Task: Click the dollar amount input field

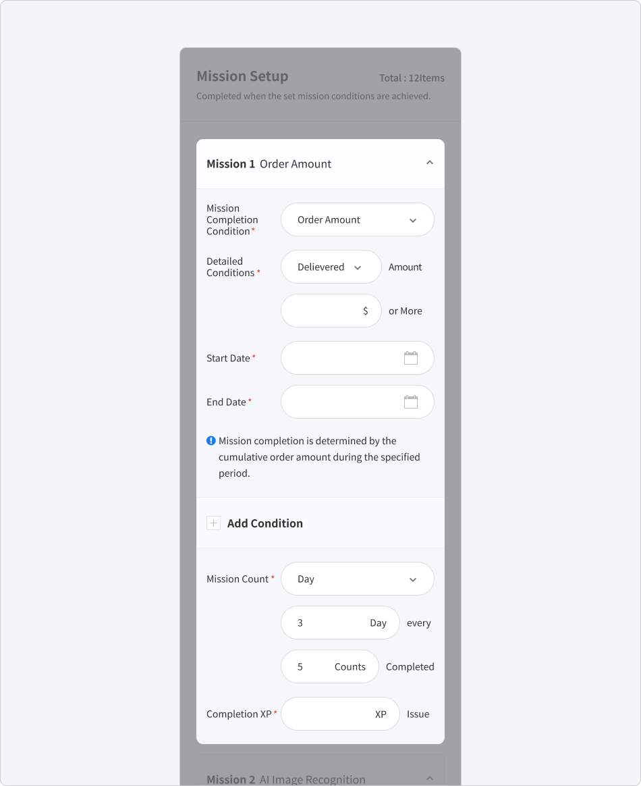Action: (331, 311)
